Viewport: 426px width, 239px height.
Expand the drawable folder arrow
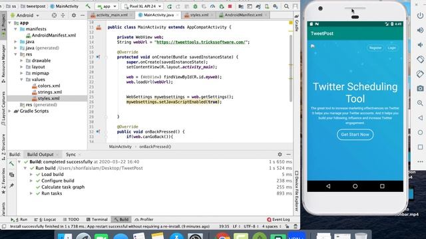(x=22, y=60)
